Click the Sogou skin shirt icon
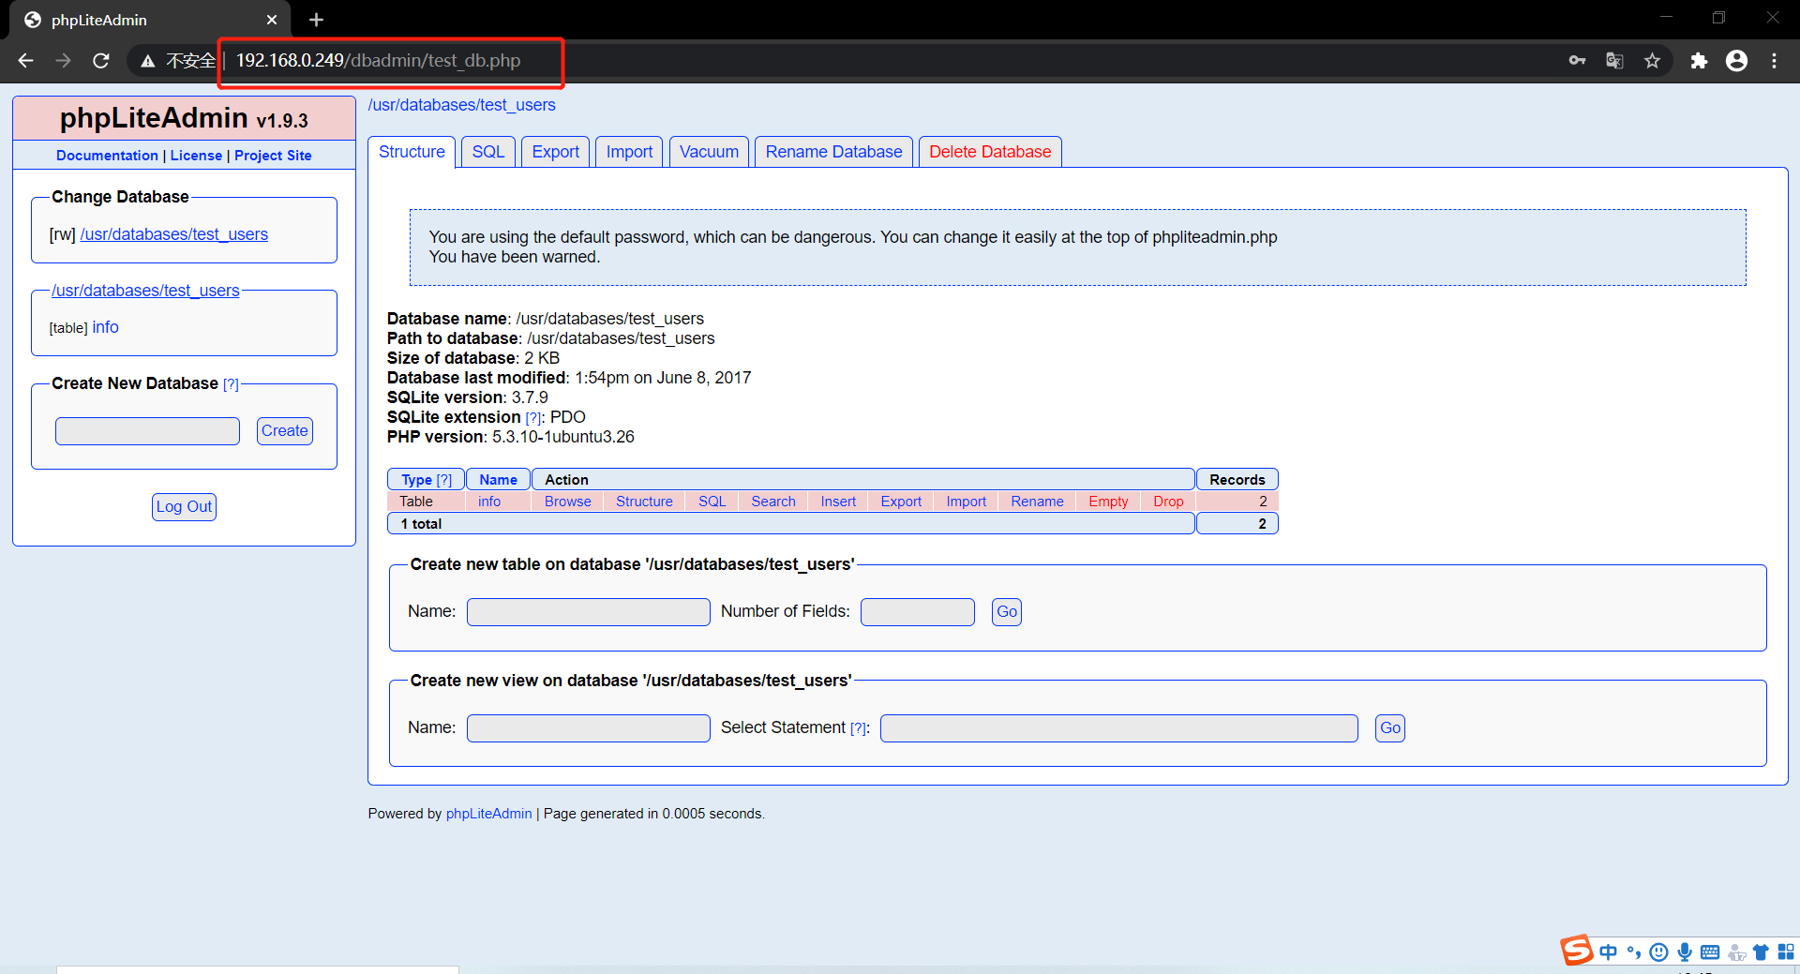The image size is (1800, 974). pos(1761,952)
